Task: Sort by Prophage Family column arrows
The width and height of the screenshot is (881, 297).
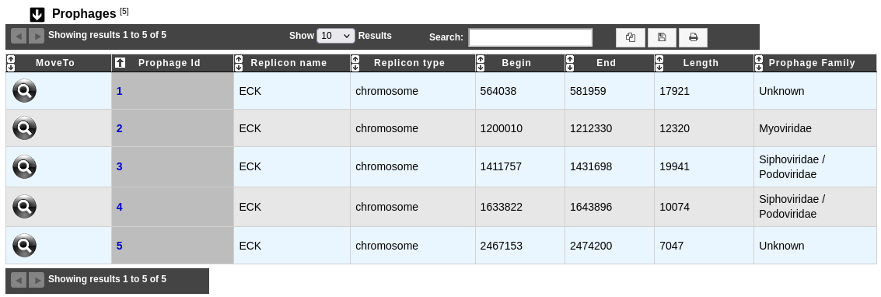Action: (x=759, y=63)
